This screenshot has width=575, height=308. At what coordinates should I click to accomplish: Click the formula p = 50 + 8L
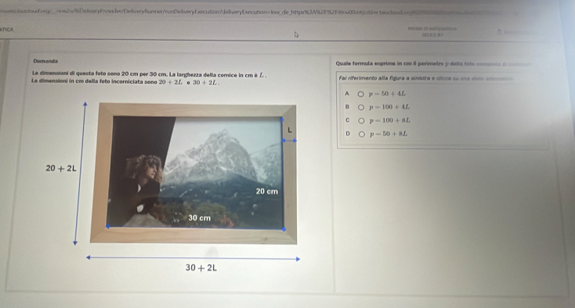(x=389, y=134)
